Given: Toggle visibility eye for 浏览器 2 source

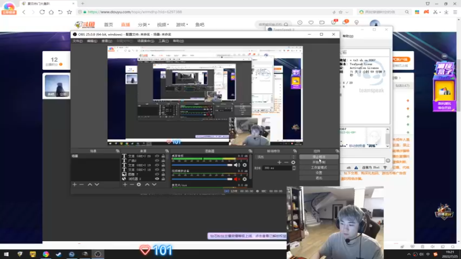Looking at the screenshot, I should 157,178.
